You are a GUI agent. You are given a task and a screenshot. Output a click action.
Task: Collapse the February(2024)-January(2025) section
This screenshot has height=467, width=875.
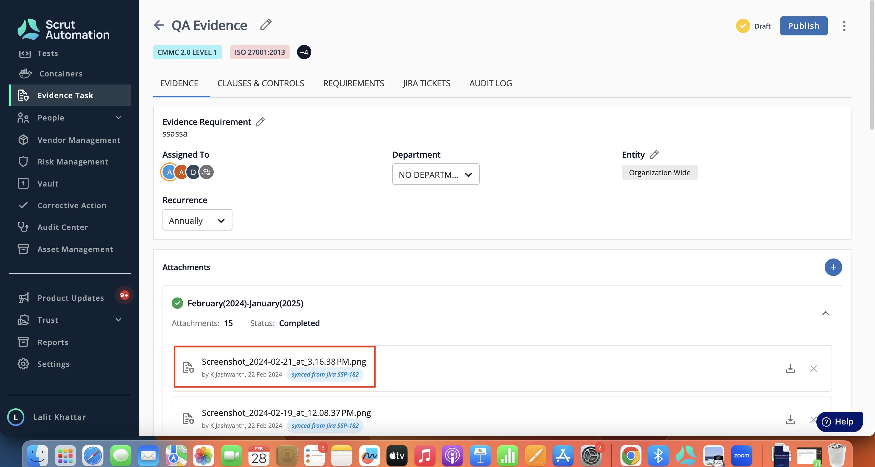(825, 313)
